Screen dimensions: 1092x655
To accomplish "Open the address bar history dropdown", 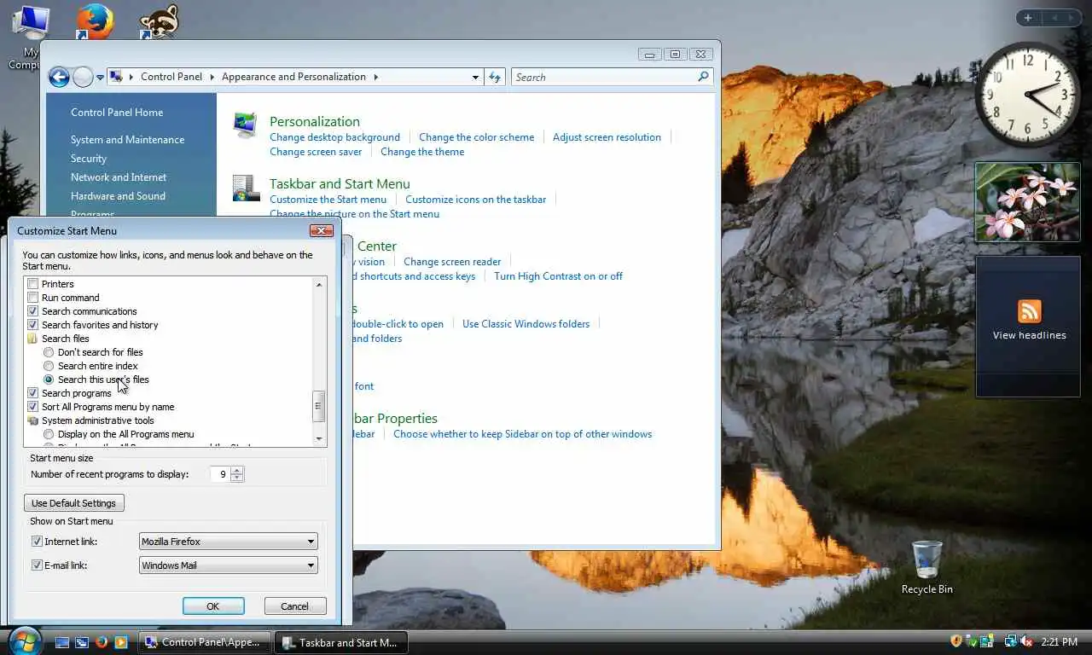I will [x=475, y=77].
